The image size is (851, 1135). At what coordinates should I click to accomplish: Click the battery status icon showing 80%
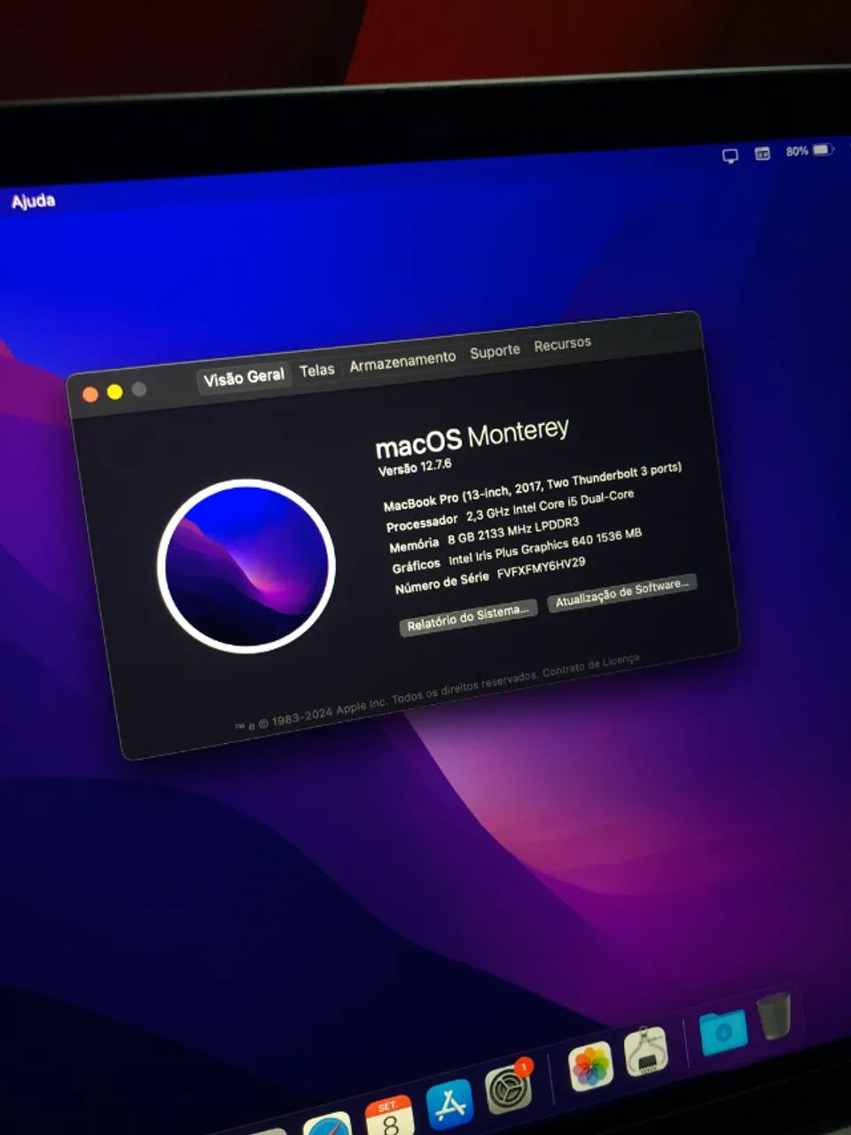(810, 151)
